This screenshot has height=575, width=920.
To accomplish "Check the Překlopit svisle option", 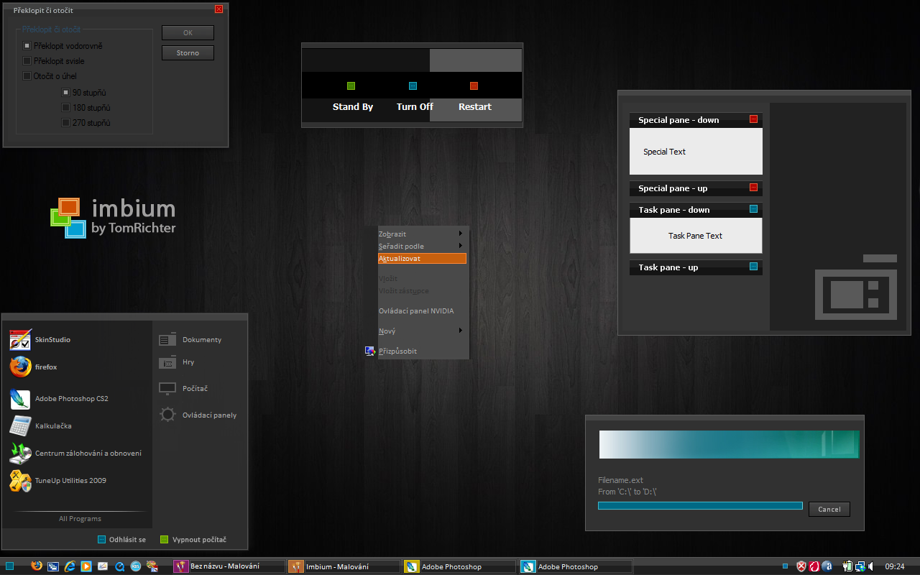I will tap(27, 61).
